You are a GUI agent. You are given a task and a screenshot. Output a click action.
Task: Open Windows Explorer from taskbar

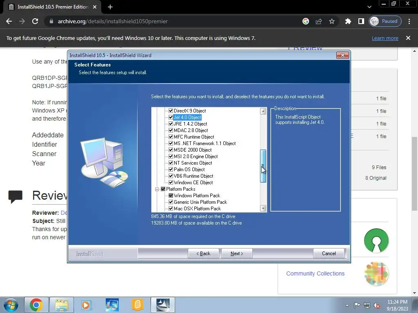tap(62, 305)
